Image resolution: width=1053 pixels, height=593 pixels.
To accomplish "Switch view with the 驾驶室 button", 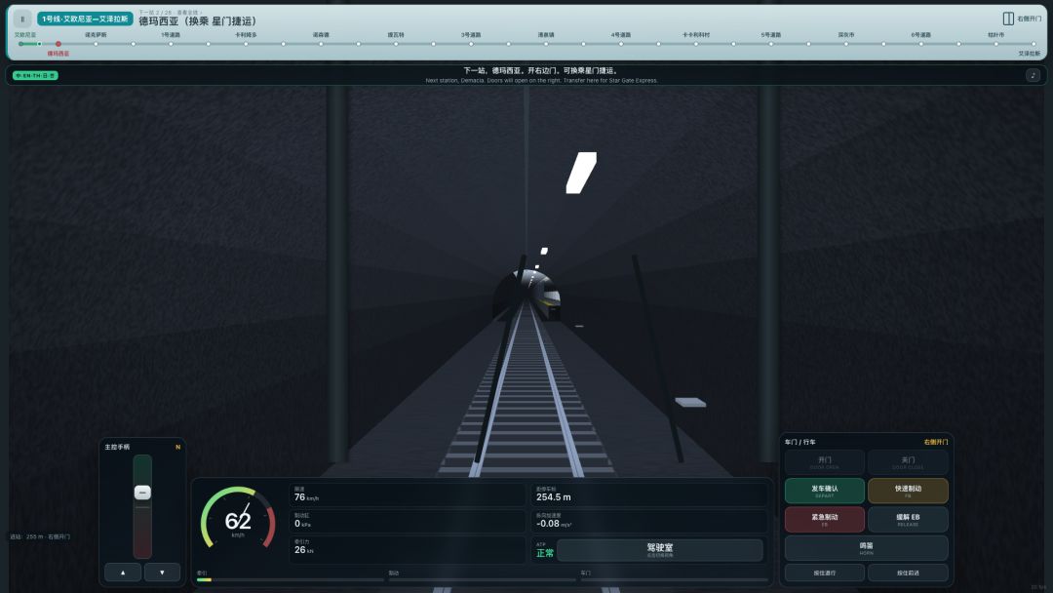I will pos(659,550).
